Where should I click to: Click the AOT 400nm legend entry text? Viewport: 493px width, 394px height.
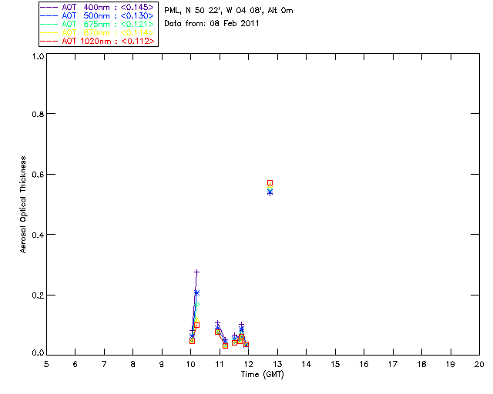point(108,7)
